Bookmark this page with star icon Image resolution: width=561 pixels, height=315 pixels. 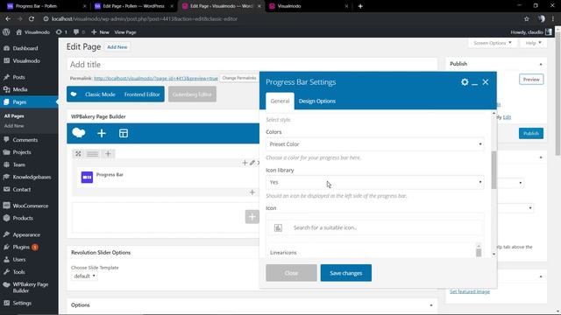tap(526, 19)
